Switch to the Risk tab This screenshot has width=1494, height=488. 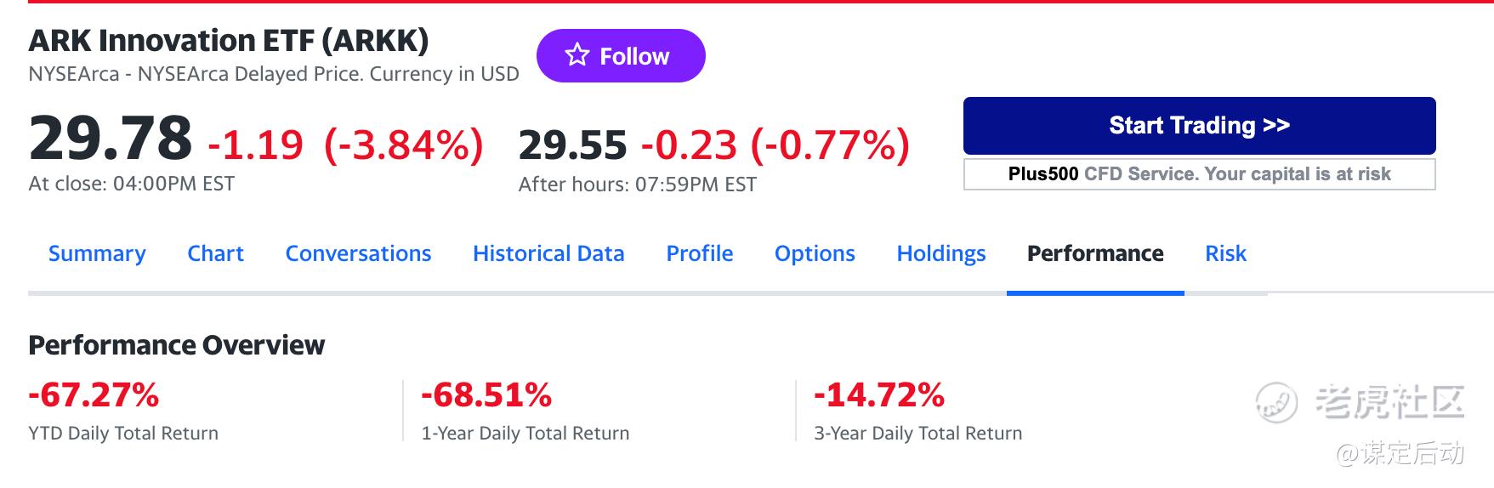click(x=1225, y=253)
